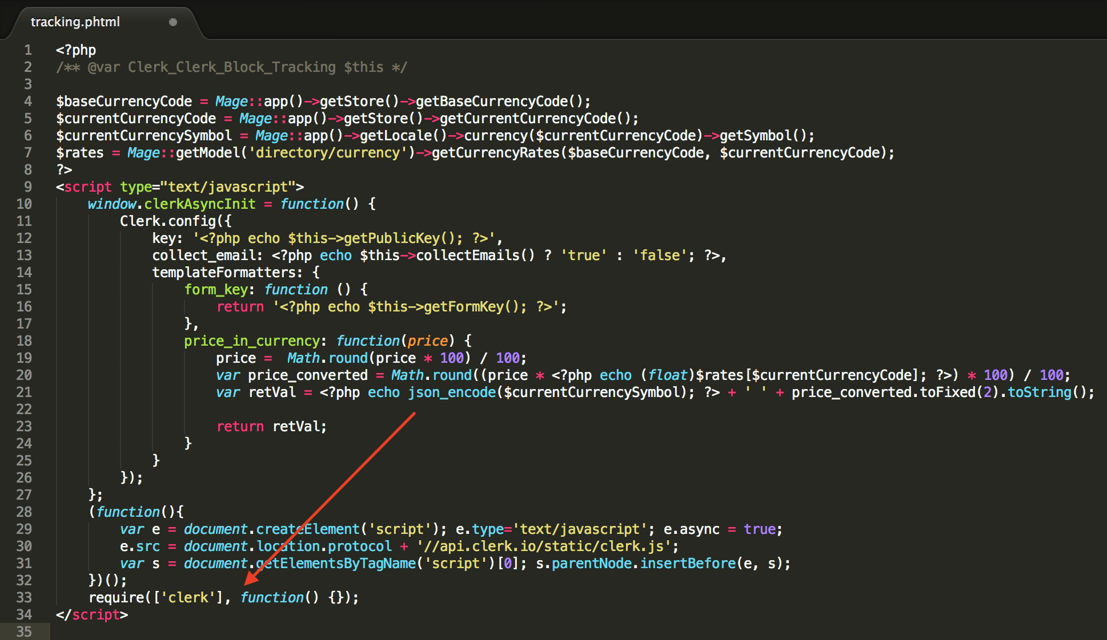Click the getCurrencyRates method call
The height and width of the screenshot is (640, 1107).
495,153
